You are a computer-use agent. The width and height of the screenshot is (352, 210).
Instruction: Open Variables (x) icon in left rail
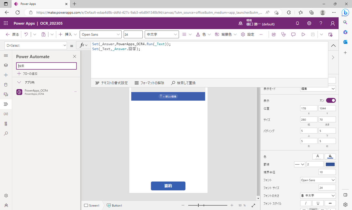pyautogui.click(x=6, y=114)
